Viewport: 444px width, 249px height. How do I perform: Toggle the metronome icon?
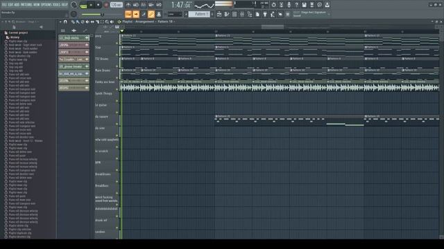128,5
